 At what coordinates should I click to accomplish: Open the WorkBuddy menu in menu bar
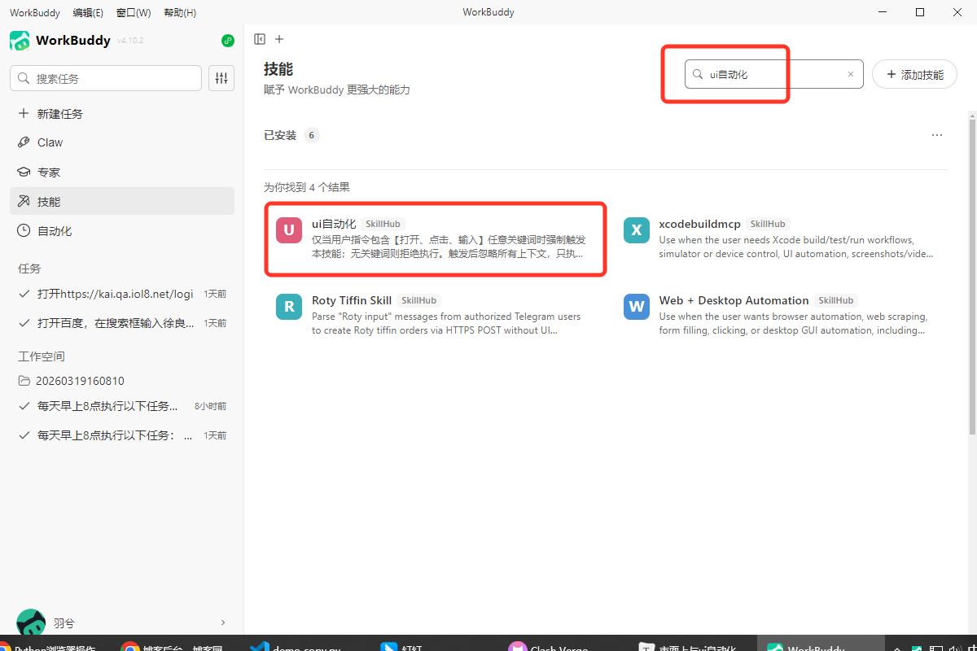click(x=34, y=12)
